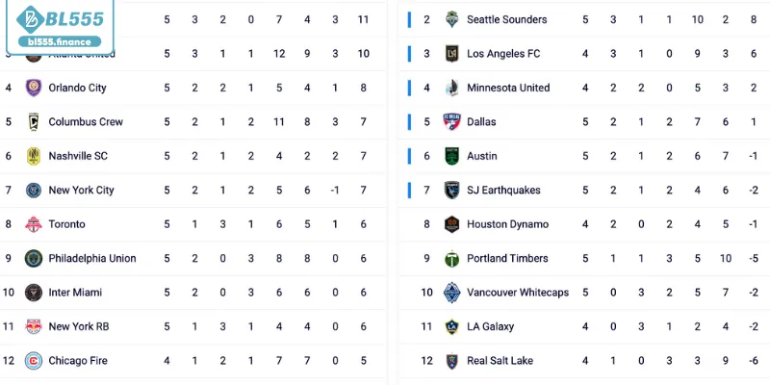
Task: Open the New York City team link
Action: click(81, 191)
